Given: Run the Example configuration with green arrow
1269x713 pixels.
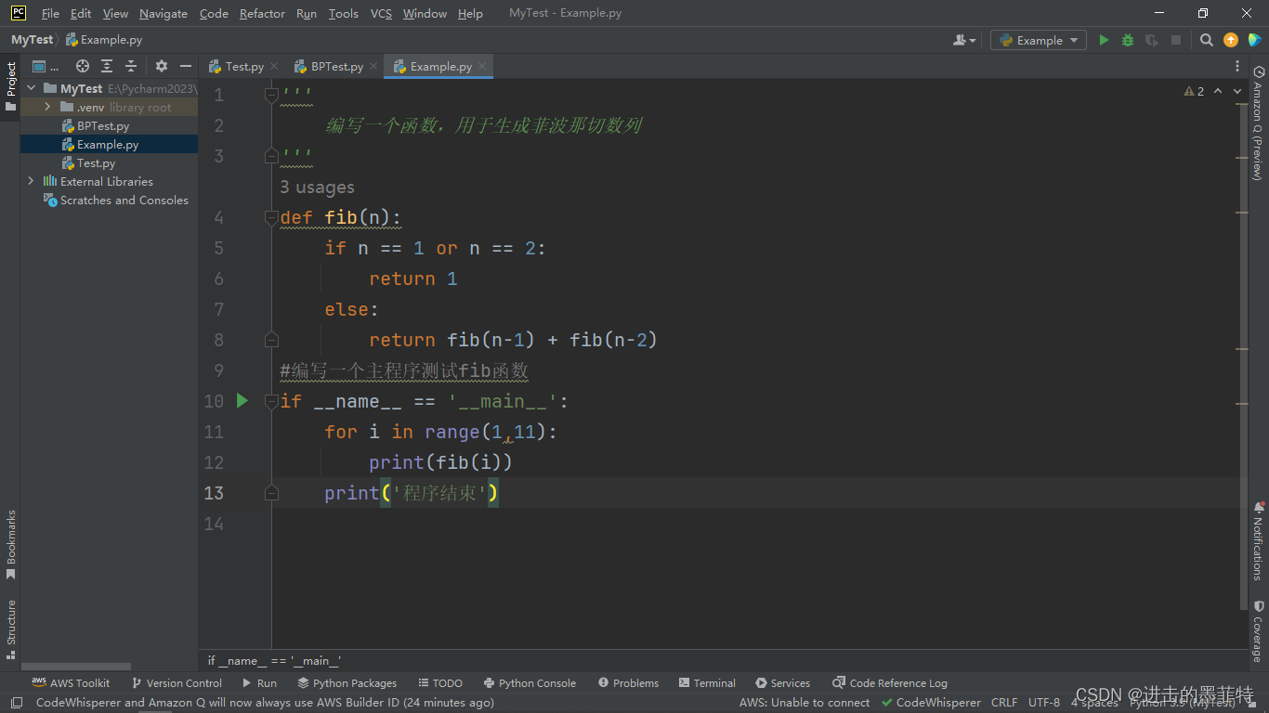Looking at the screenshot, I should 1104,40.
